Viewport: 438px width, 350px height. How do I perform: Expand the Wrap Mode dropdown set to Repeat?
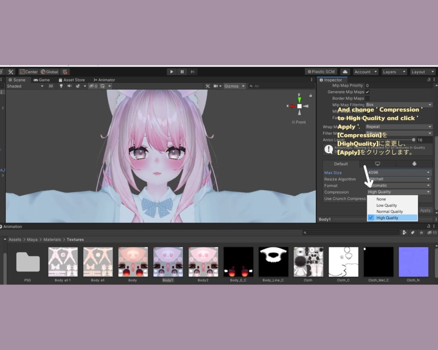[398, 126]
